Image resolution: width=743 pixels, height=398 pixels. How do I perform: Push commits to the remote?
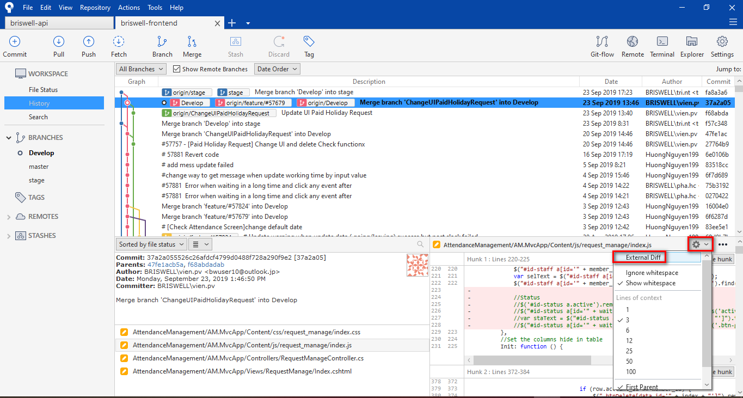coord(88,46)
